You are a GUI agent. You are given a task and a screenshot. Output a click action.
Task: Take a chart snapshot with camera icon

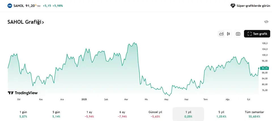[238, 34]
